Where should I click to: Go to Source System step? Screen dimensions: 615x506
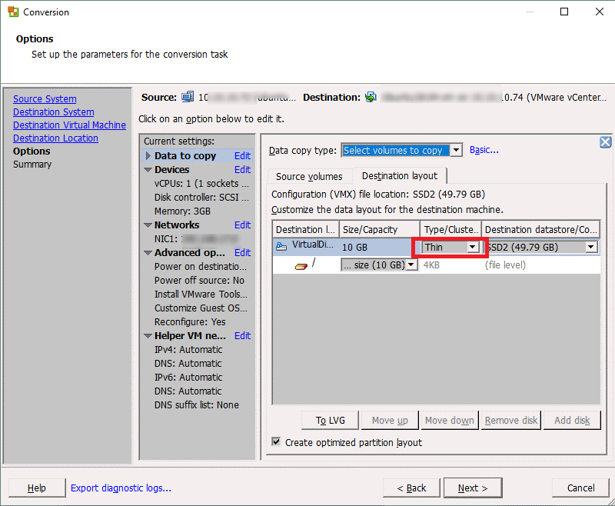[x=45, y=99]
